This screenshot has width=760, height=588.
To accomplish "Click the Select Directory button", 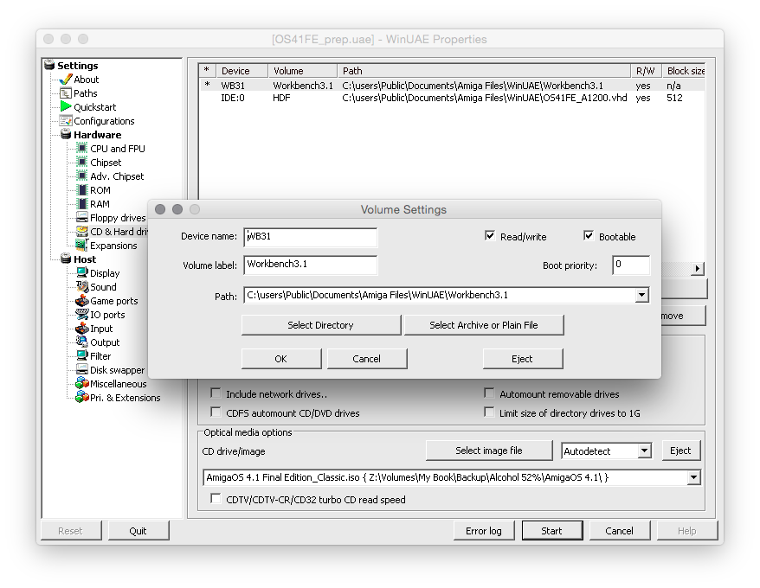I will click(x=321, y=325).
